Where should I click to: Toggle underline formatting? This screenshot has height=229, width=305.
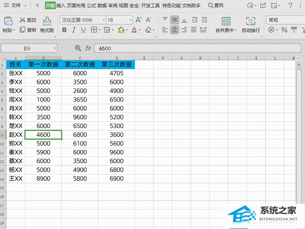point(84,30)
